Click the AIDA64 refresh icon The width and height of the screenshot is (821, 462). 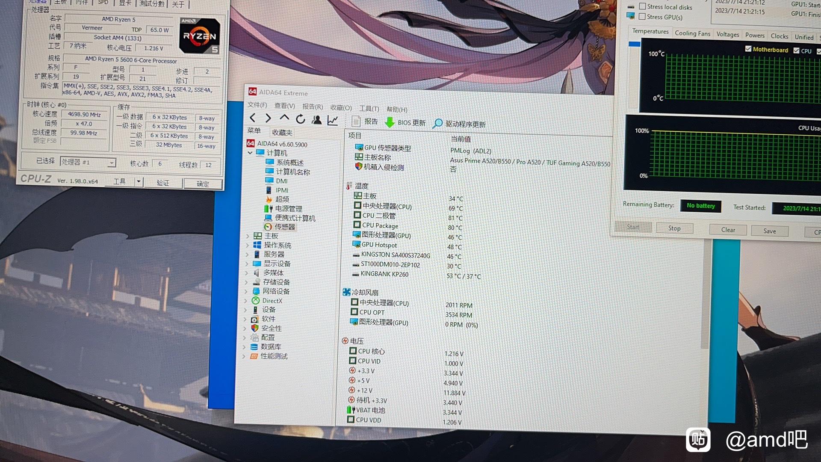pyautogui.click(x=301, y=119)
